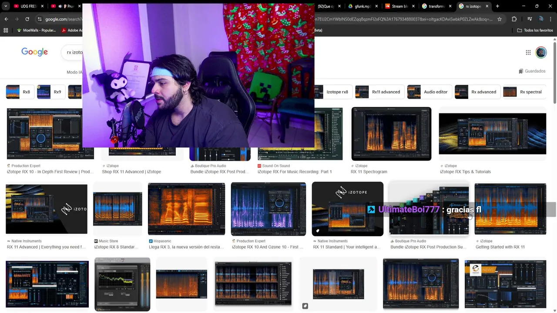Image resolution: width=557 pixels, height=313 pixels.
Task: Filter images by 'Audio editor' chip
Action: (x=429, y=92)
